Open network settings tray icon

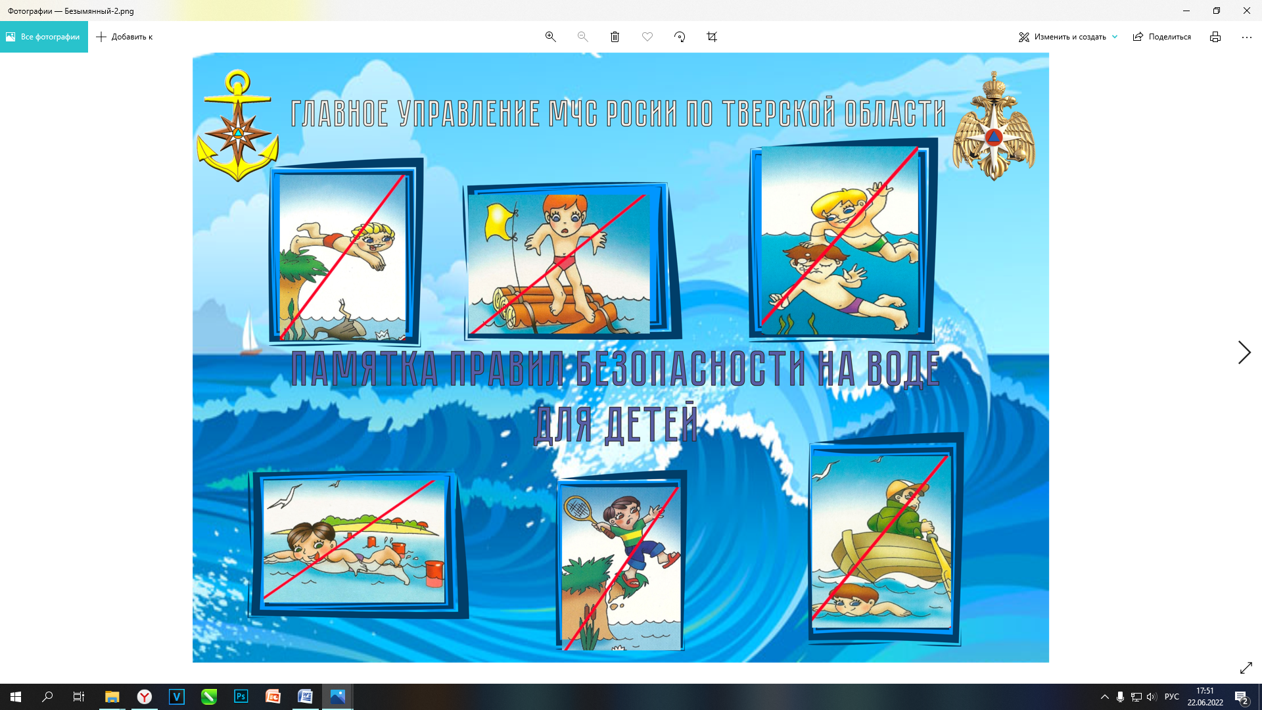[x=1136, y=697]
